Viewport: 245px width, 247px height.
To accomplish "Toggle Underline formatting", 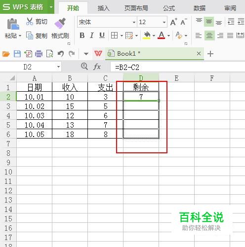I will coord(102,35).
